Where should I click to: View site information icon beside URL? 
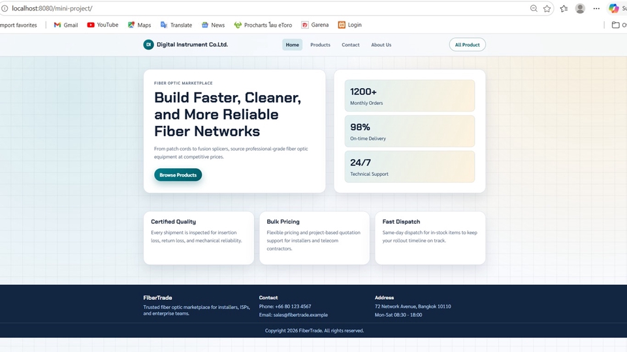5,8
